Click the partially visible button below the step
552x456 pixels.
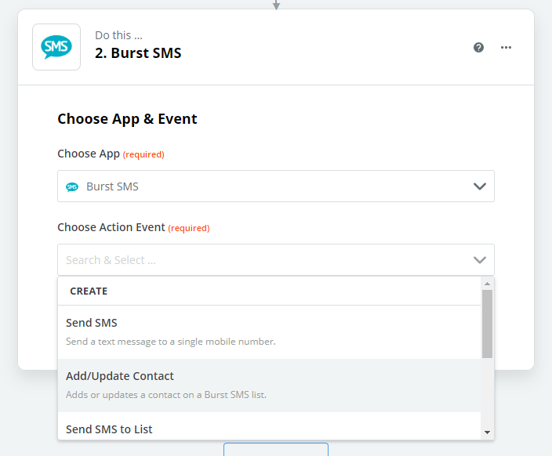[x=275, y=450]
